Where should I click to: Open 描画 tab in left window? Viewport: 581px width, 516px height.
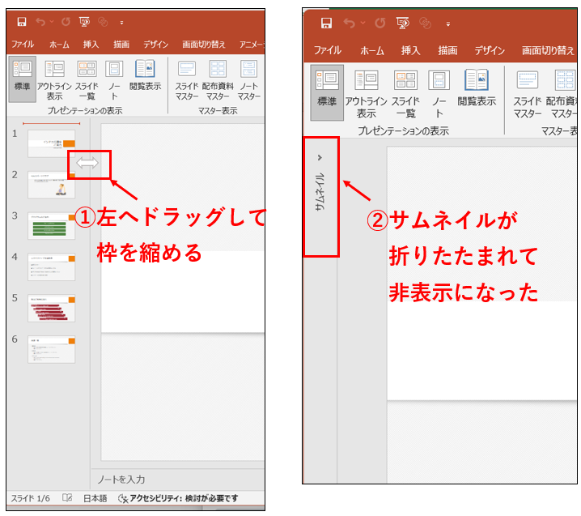point(121,45)
